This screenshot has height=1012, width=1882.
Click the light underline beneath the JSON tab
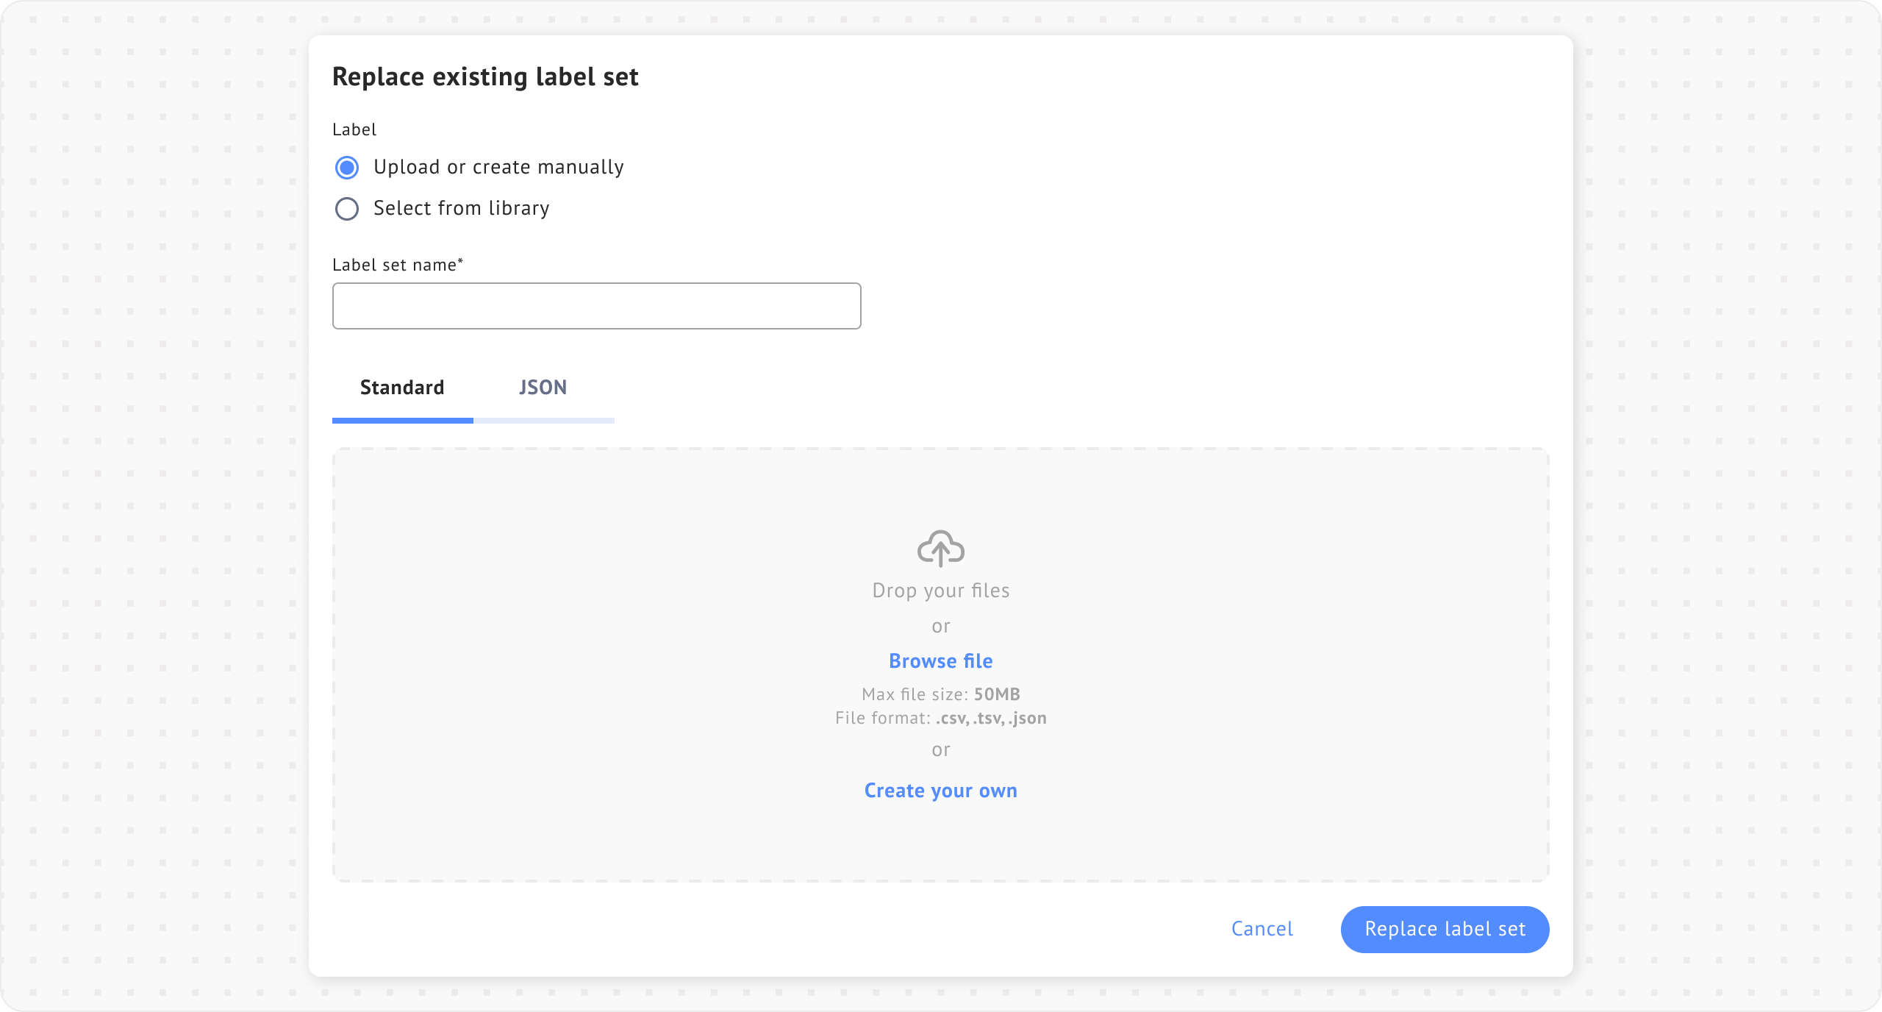[x=543, y=421]
